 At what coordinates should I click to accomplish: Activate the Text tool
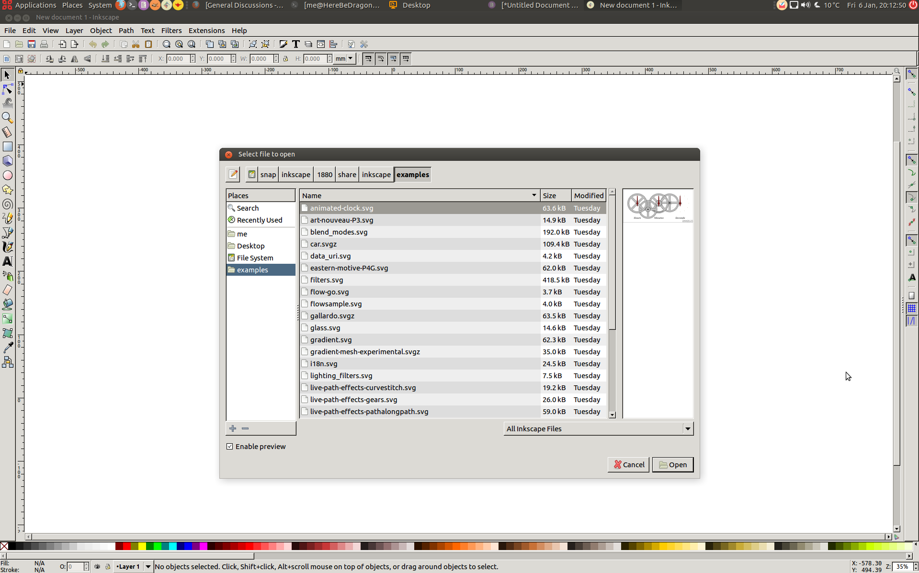tap(8, 261)
